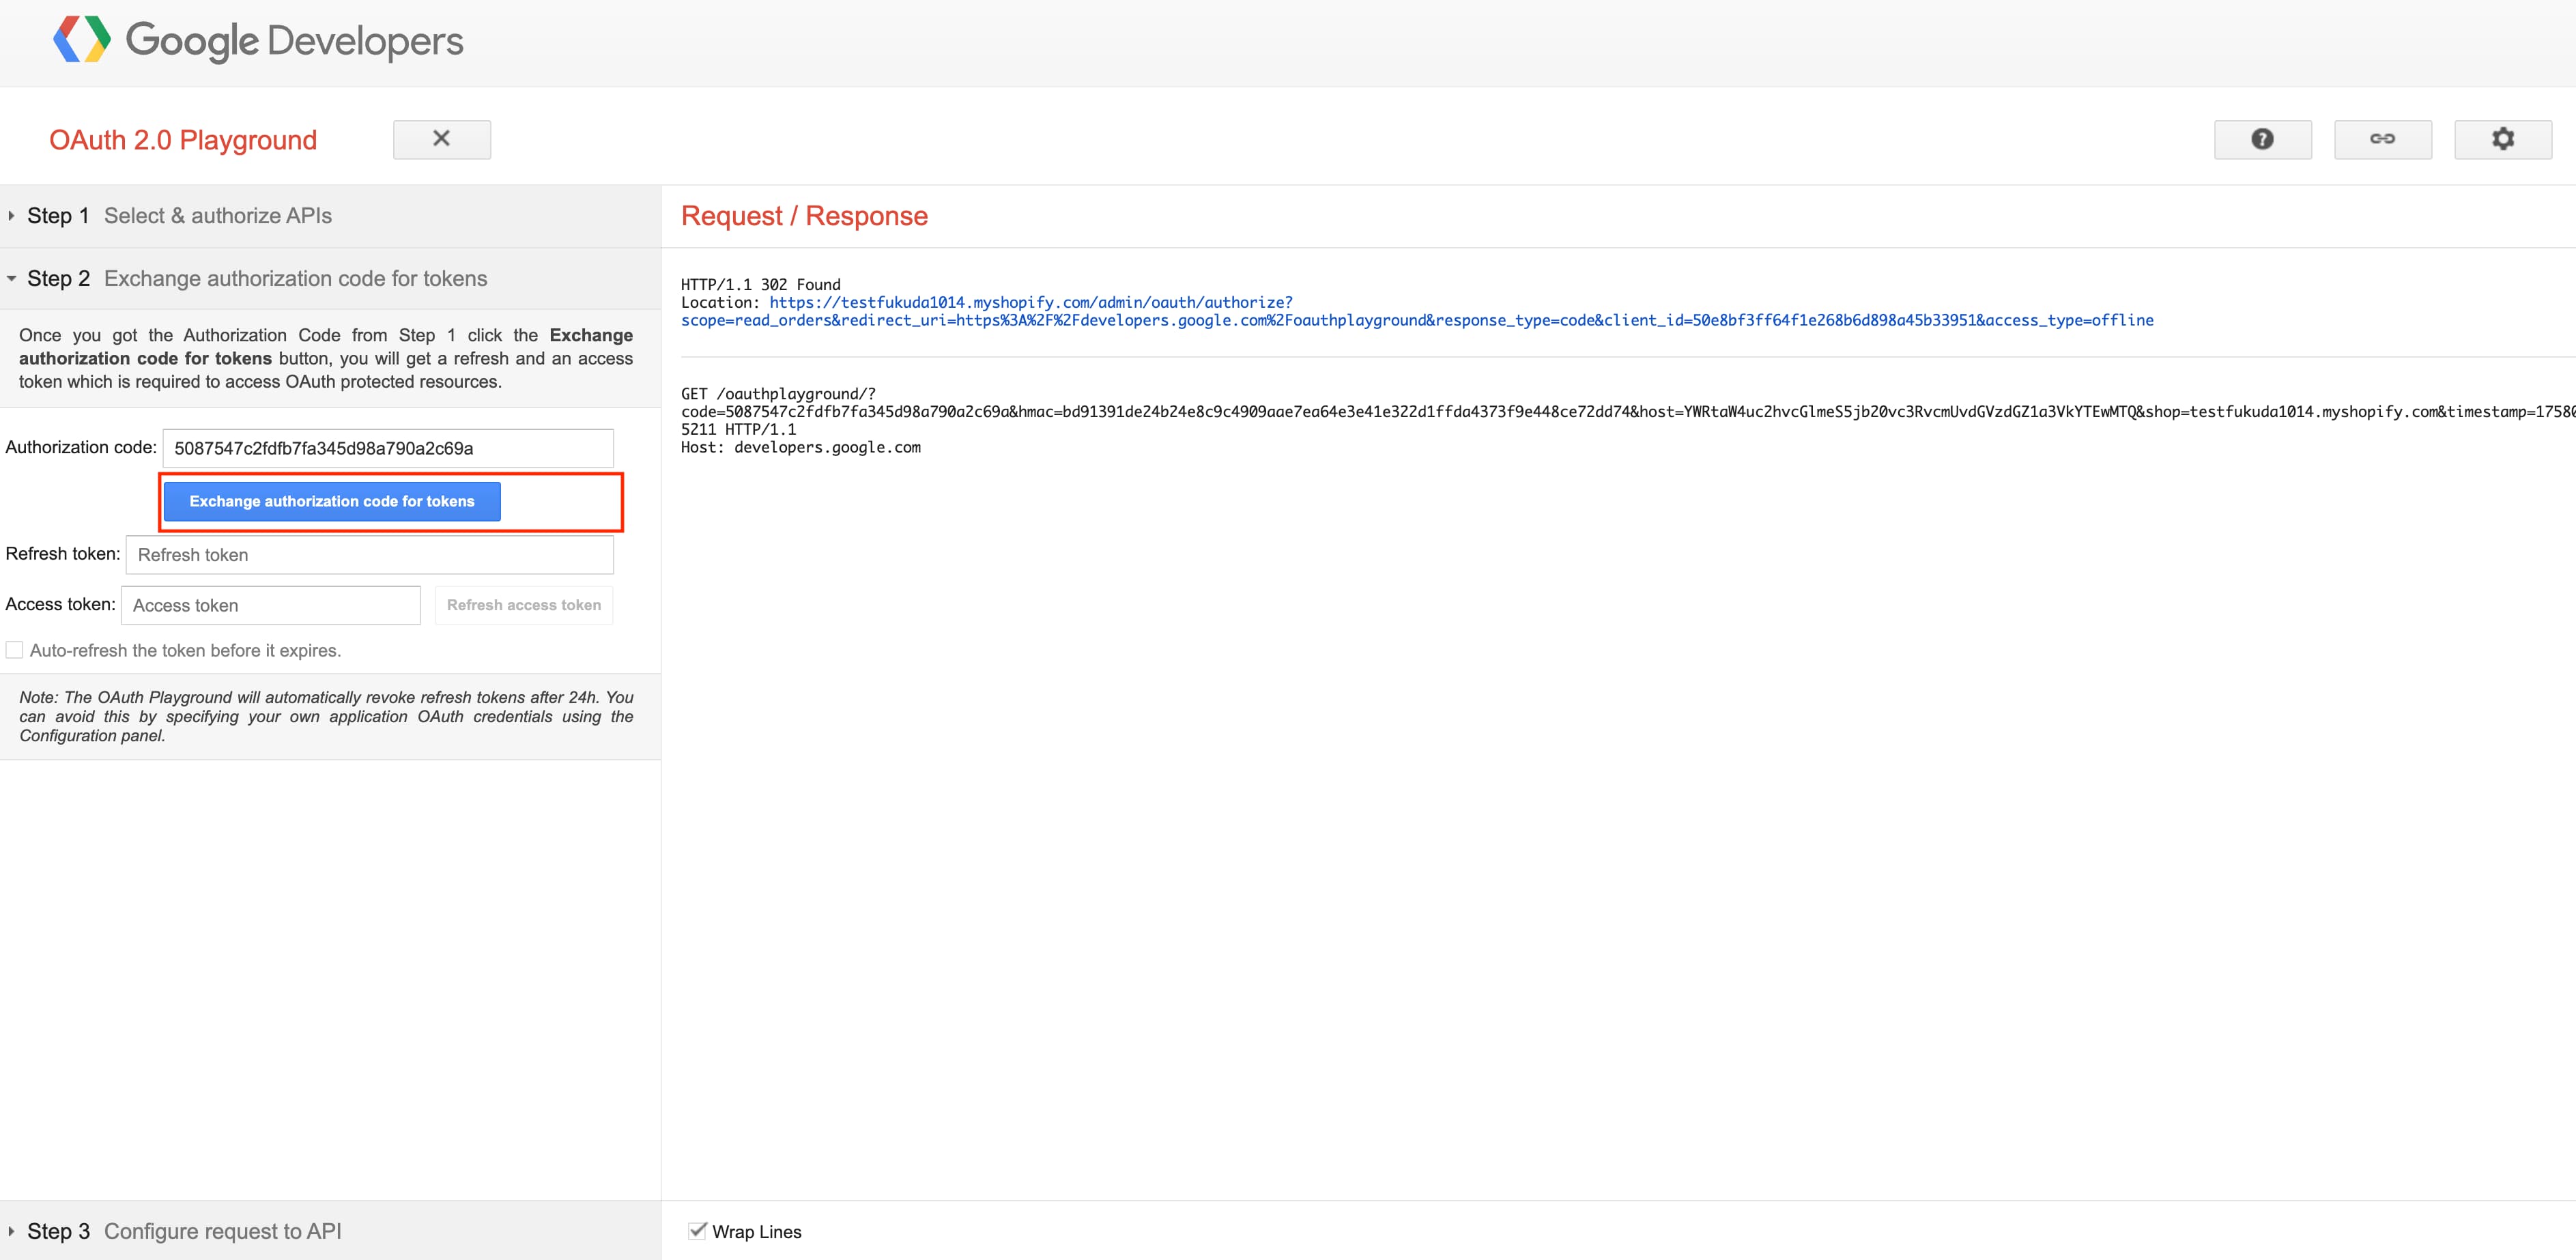Click the X button beside OAuth 2.0 Playground
2576x1260 pixels.
[441, 139]
